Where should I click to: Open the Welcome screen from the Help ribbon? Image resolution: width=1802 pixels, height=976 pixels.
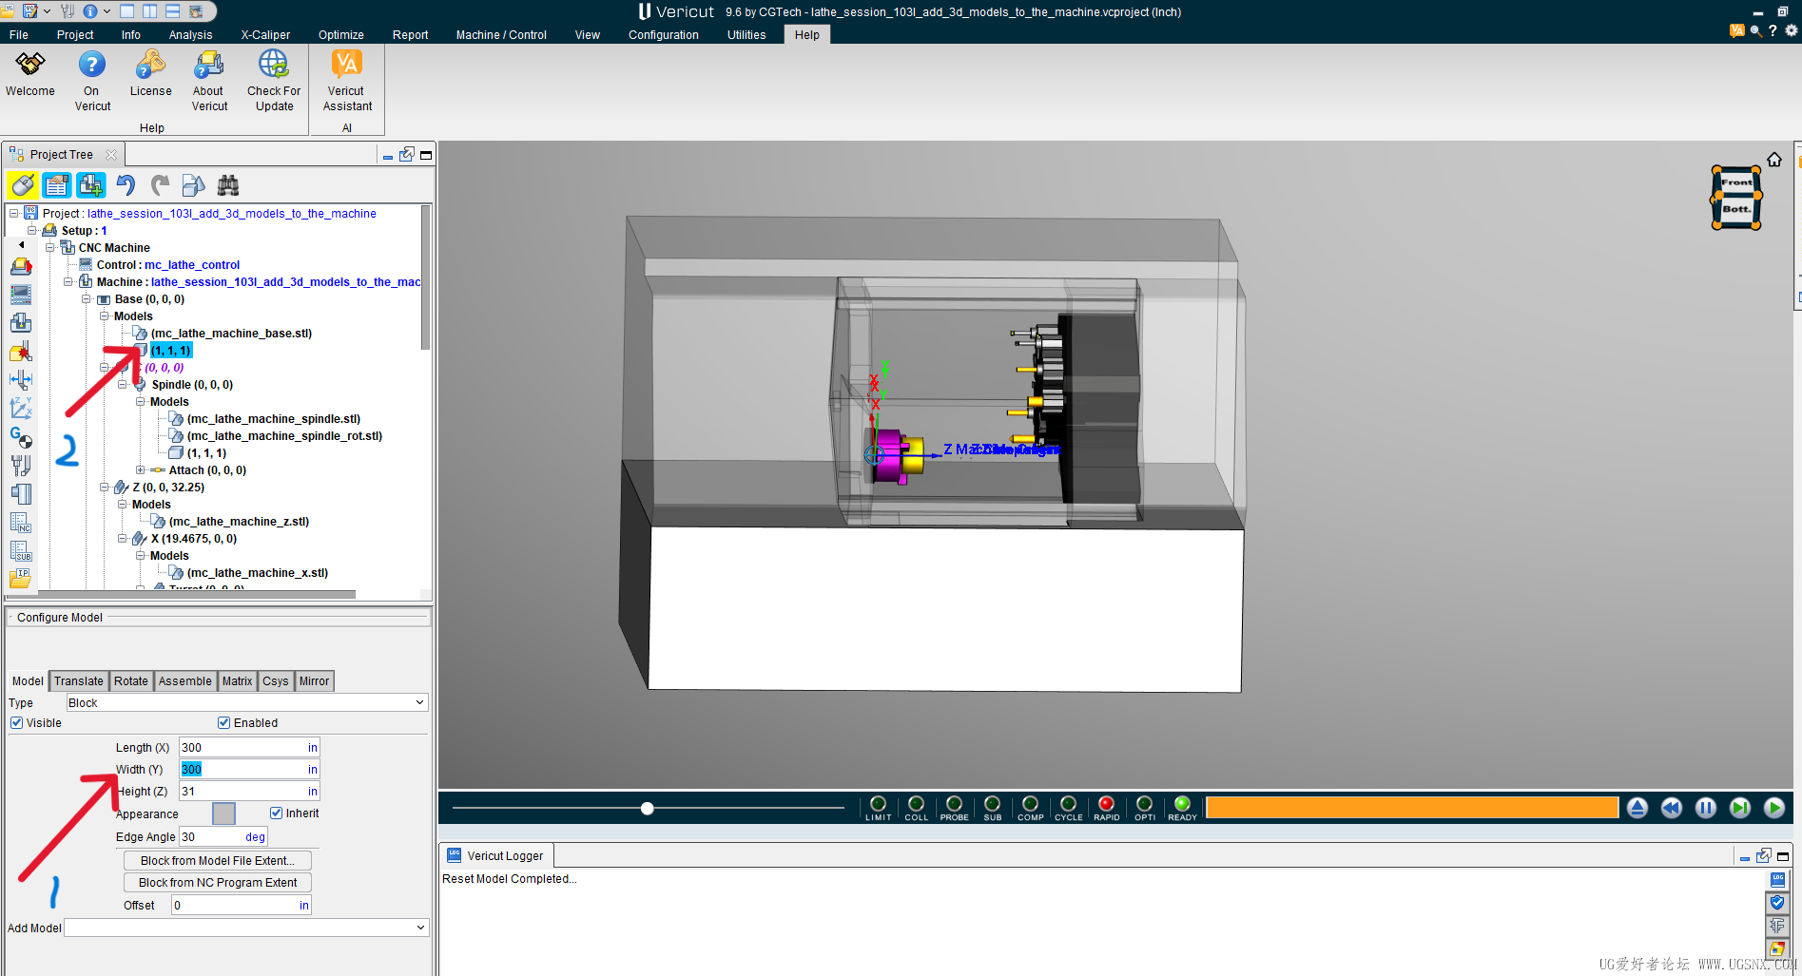point(30,75)
